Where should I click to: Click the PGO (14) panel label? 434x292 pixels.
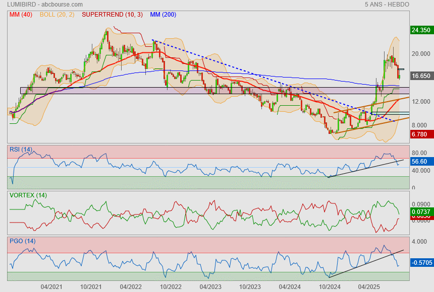(22, 241)
